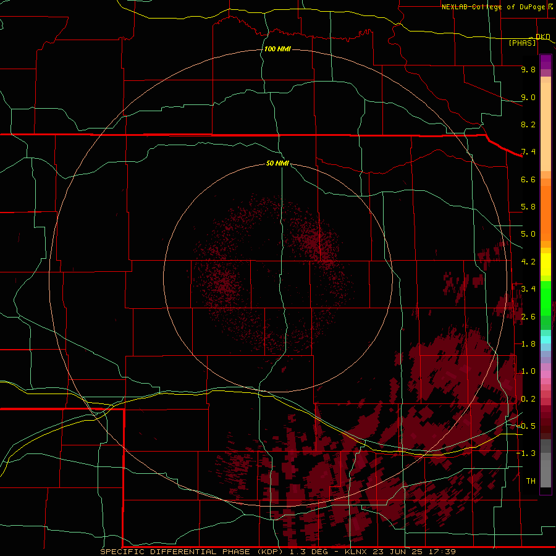
Task: Click the cyan segment of color bar
Action: click(545, 340)
